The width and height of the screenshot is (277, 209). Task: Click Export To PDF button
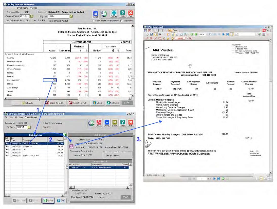pyautogui.click(x=78, y=103)
